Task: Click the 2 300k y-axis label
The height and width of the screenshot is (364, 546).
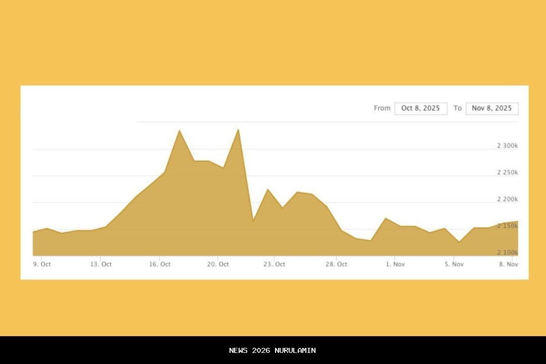Action: [x=507, y=146]
